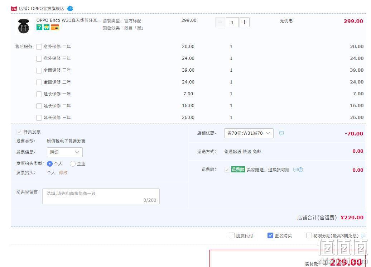Click the green 7-day return badge

(x=39, y=28)
